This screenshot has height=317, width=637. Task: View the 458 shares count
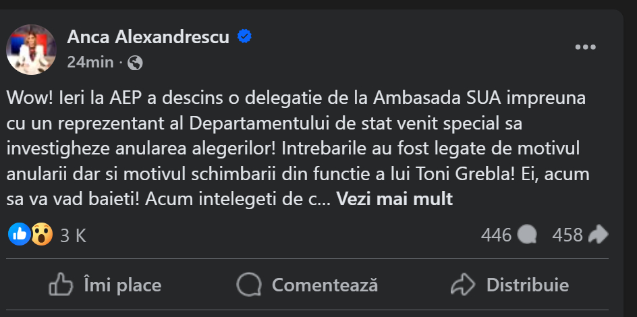(567, 235)
